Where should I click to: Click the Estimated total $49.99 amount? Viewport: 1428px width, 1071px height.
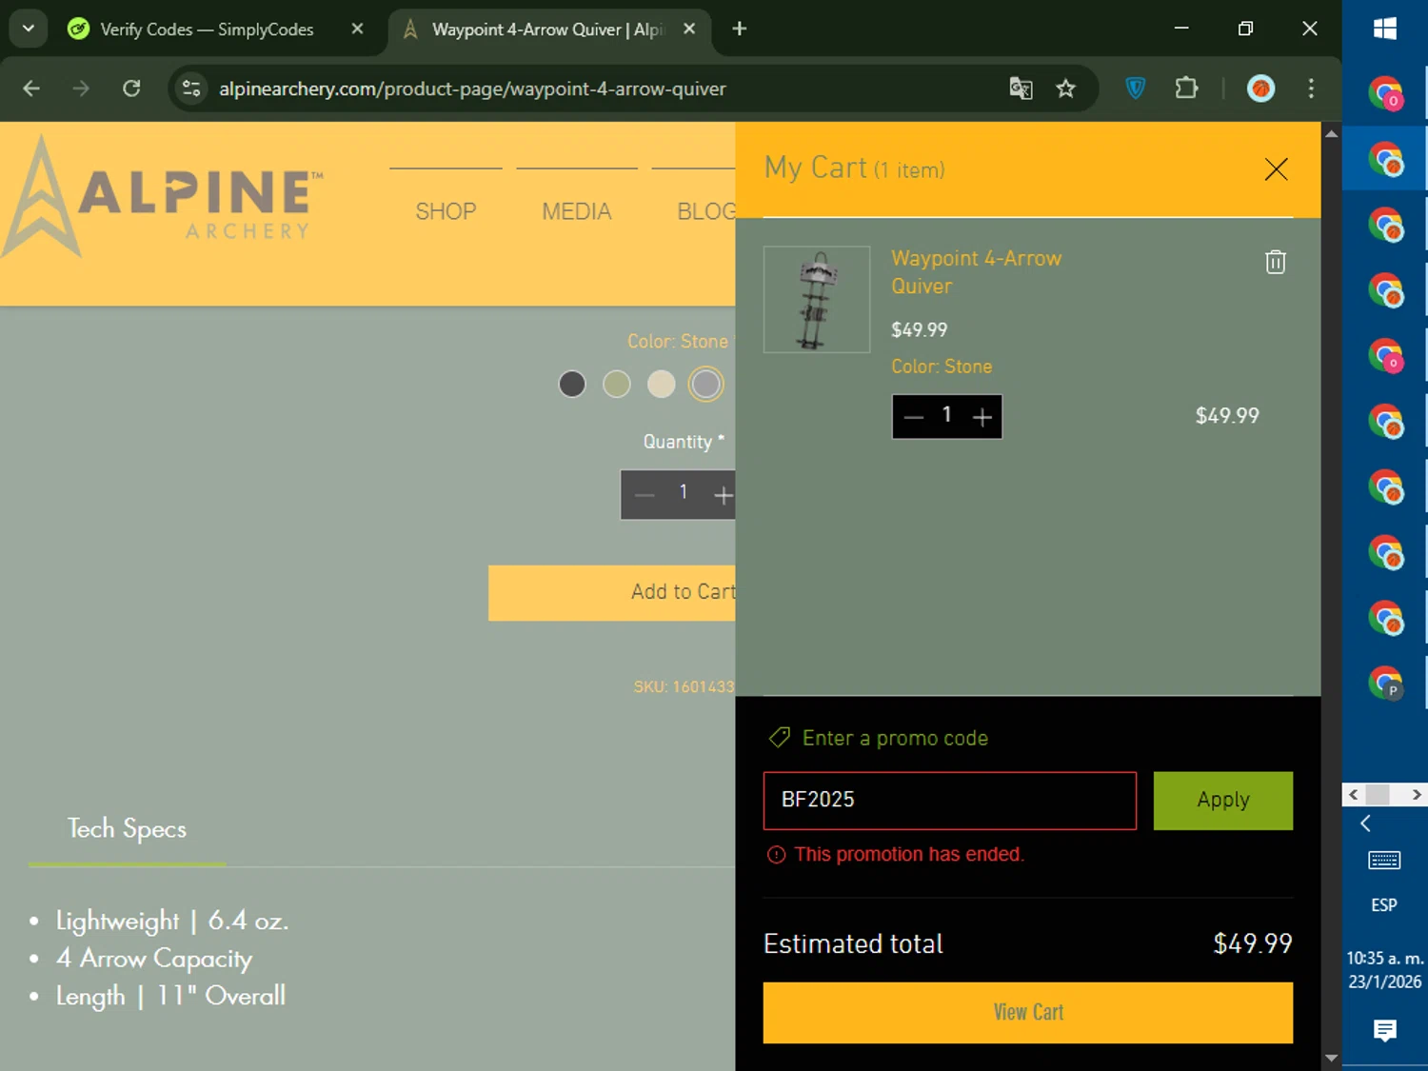click(1253, 944)
